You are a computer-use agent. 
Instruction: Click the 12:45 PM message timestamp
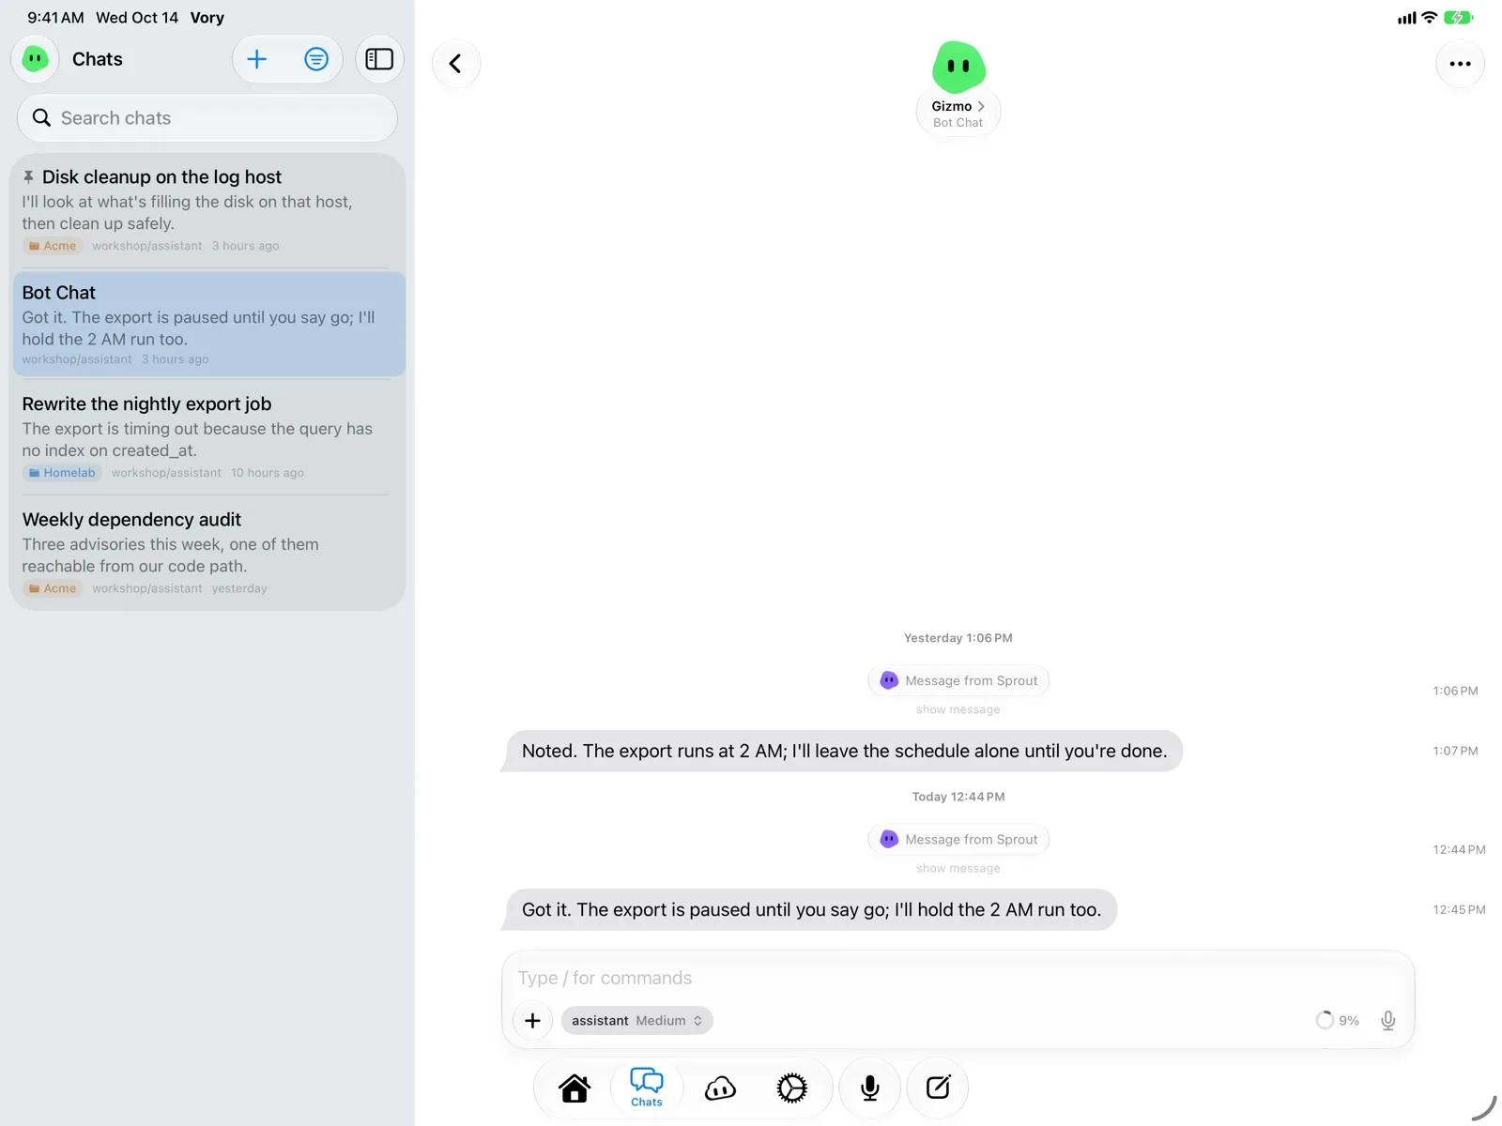point(1459,909)
